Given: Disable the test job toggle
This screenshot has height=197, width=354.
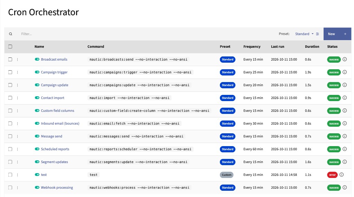Looking at the screenshot, I should pyautogui.click(x=37, y=174).
